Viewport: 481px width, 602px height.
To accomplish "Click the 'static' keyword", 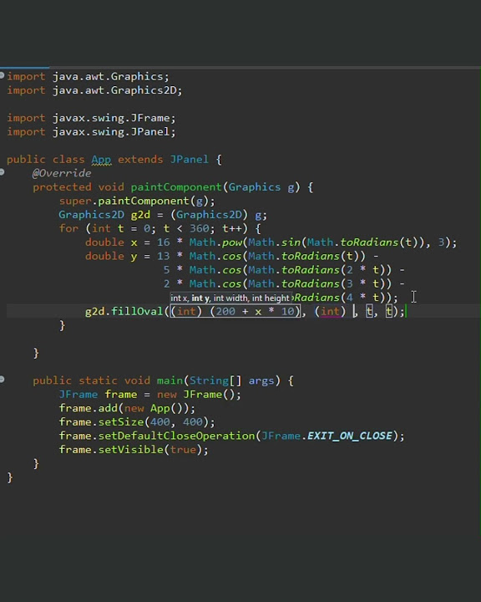I will coord(98,380).
